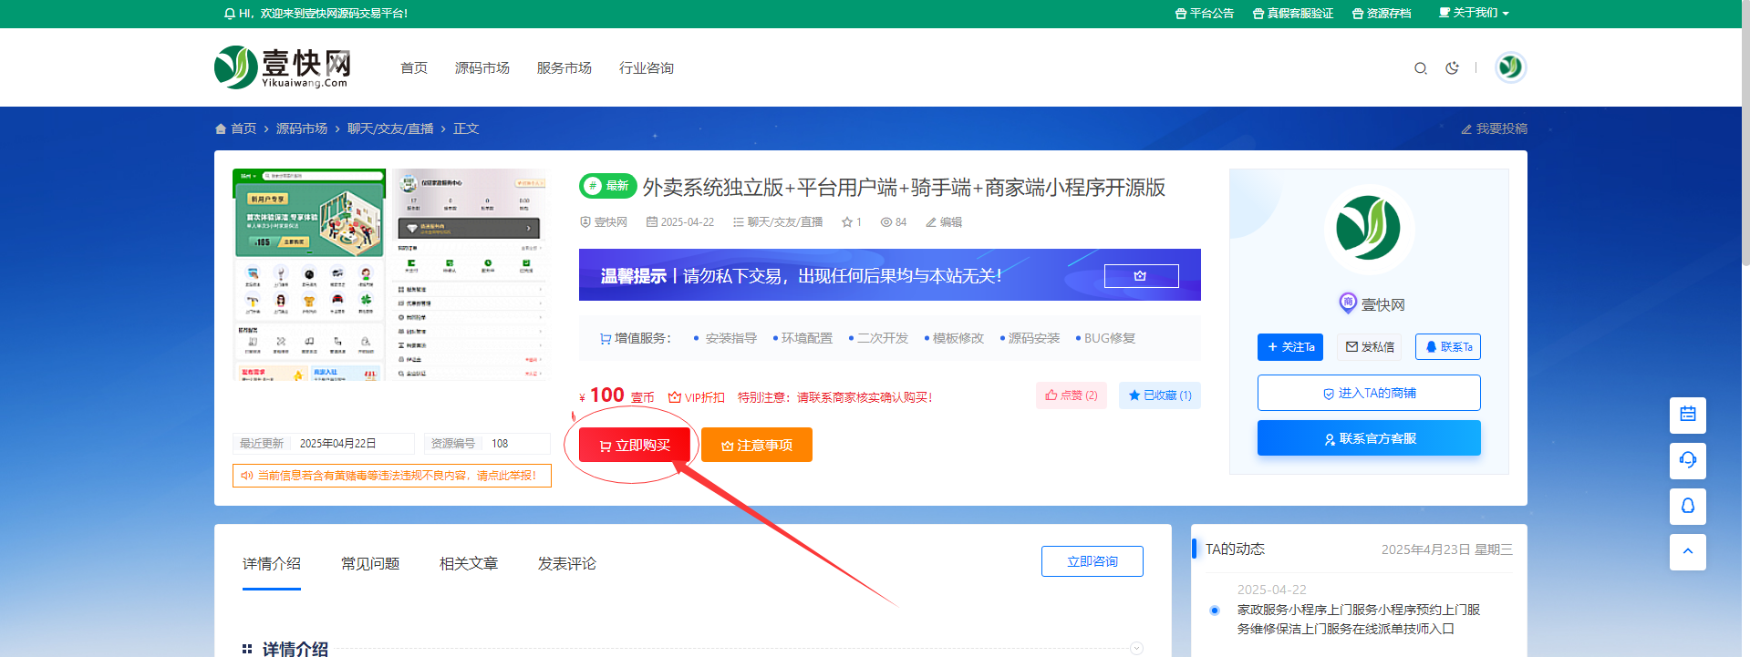Click breadcrumb 聊天/交友/直播

click(x=390, y=128)
